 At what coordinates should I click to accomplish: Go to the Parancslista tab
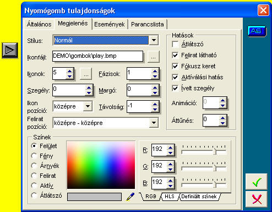coord(148,24)
